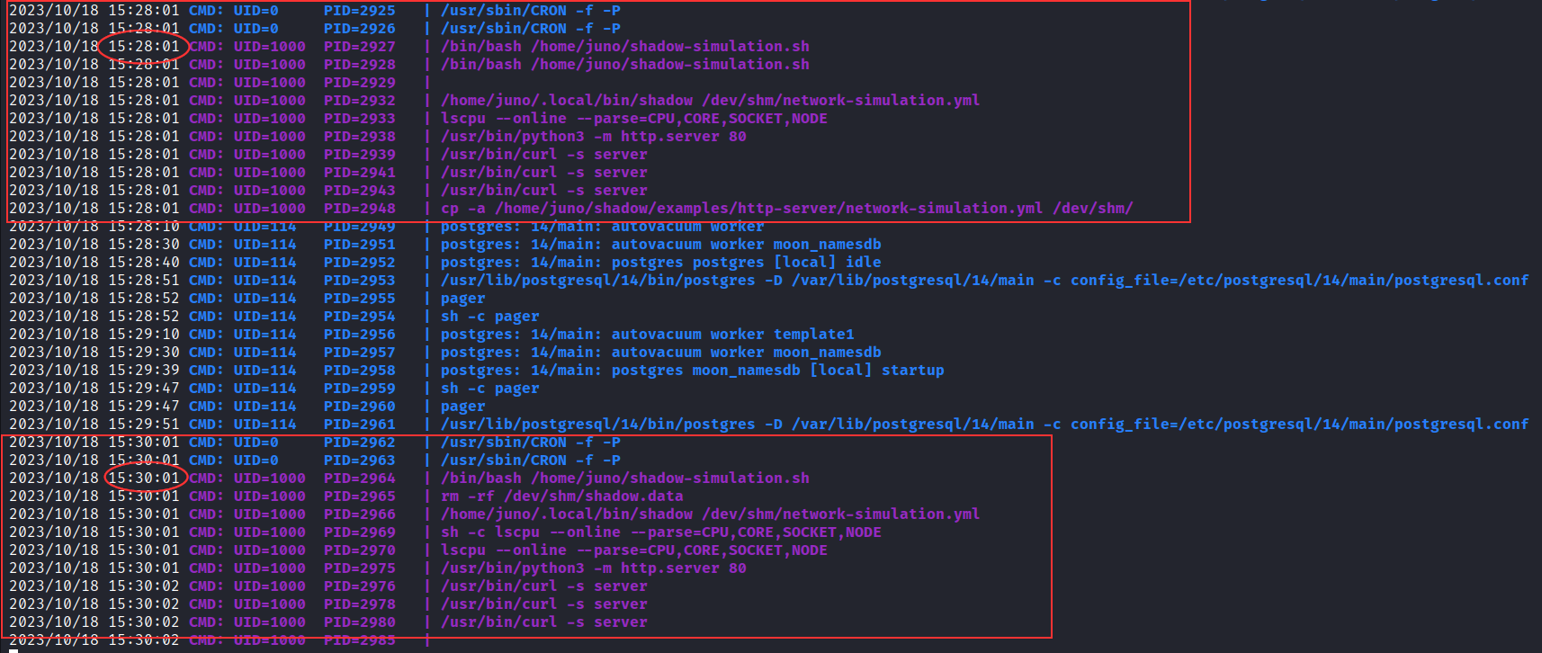Click the 15:28:30 timestamp
1542x653 pixels.
click(143, 245)
